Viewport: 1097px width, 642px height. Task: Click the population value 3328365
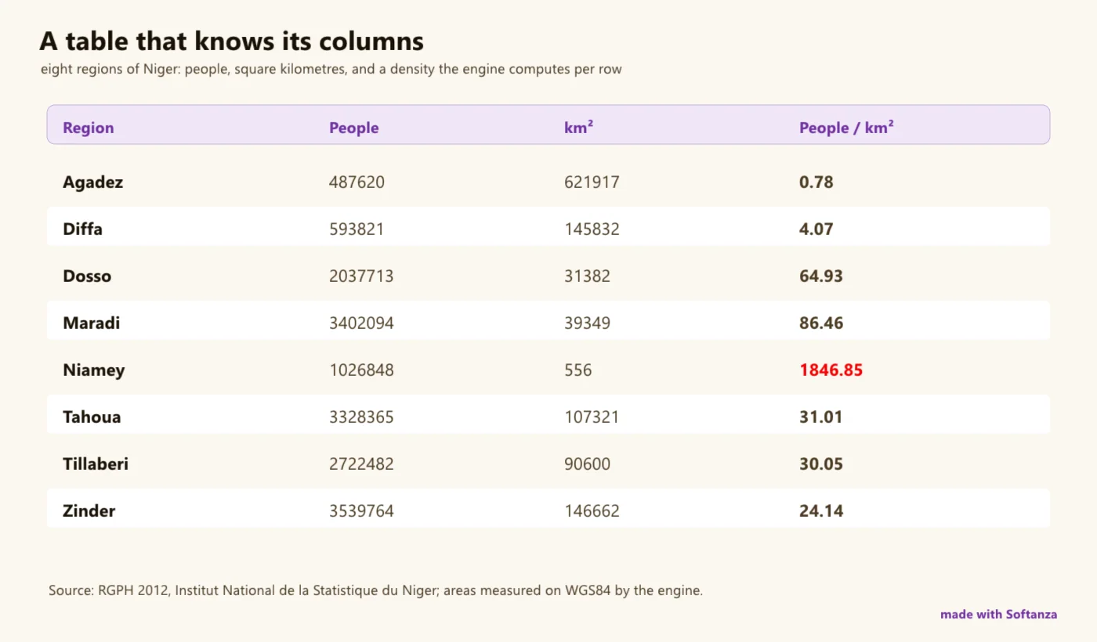[x=362, y=417]
